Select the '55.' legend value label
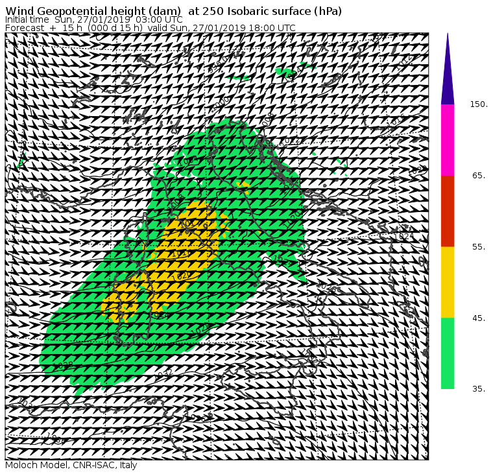Viewport: 493px width, 474px height. [479, 247]
